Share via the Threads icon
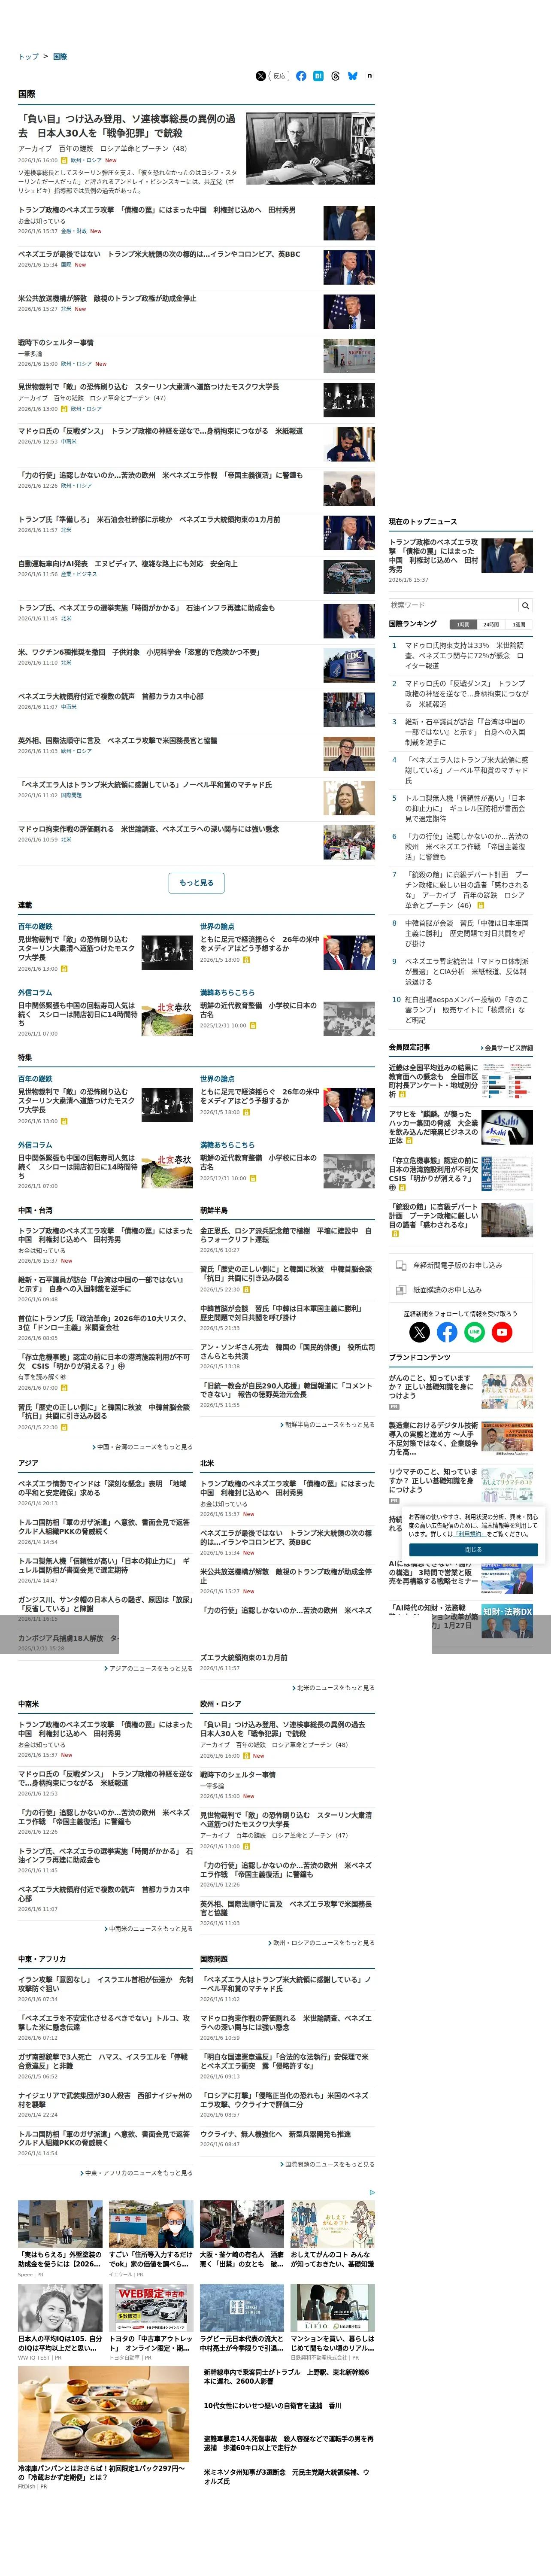This screenshot has height=2576, width=551. tap(335, 76)
